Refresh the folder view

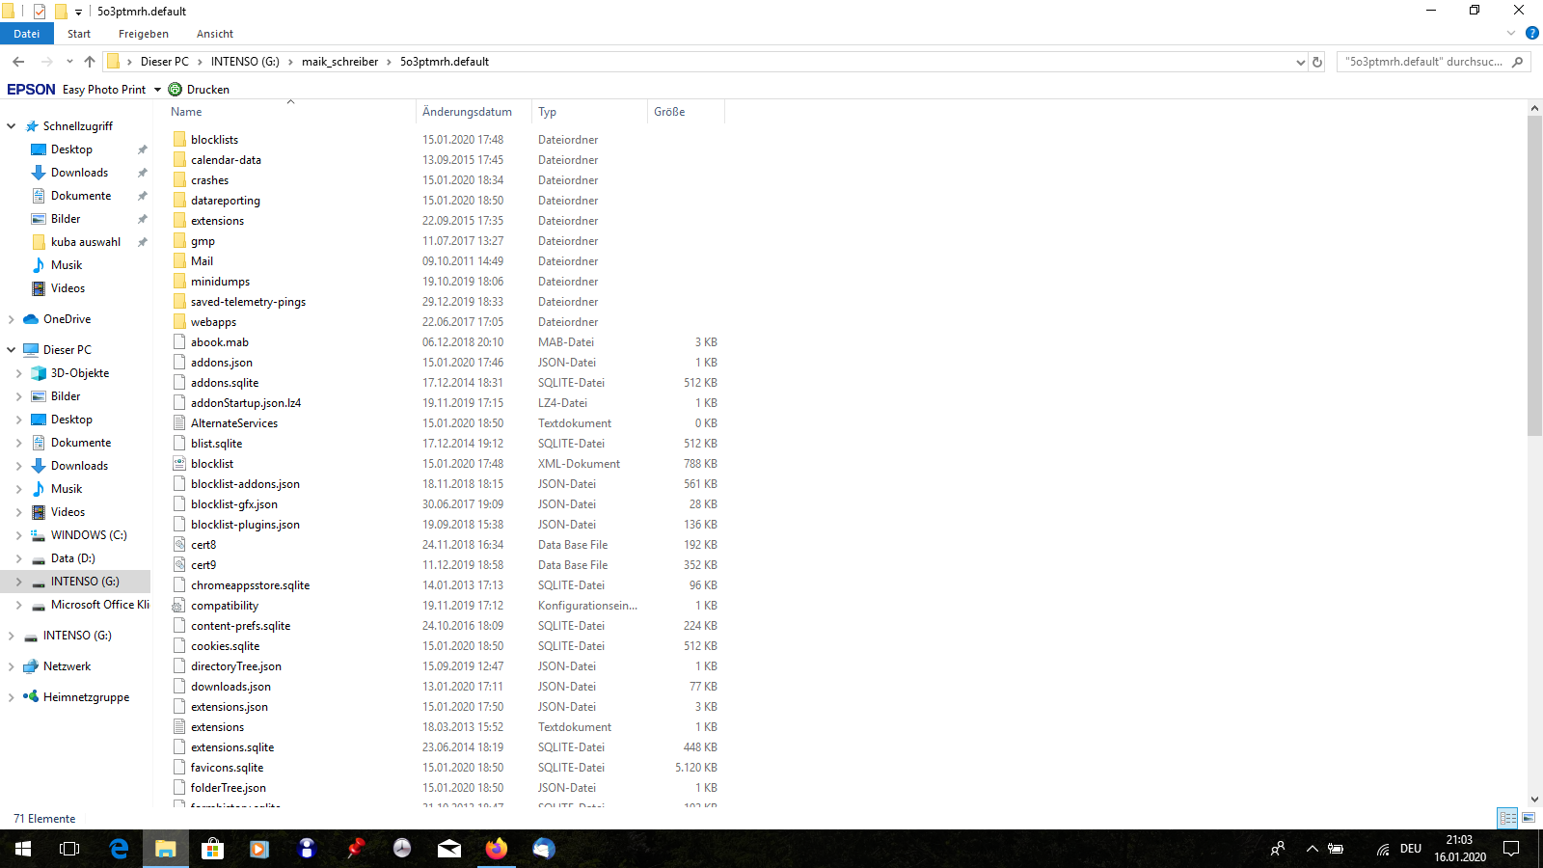[x=1317, y=62]
